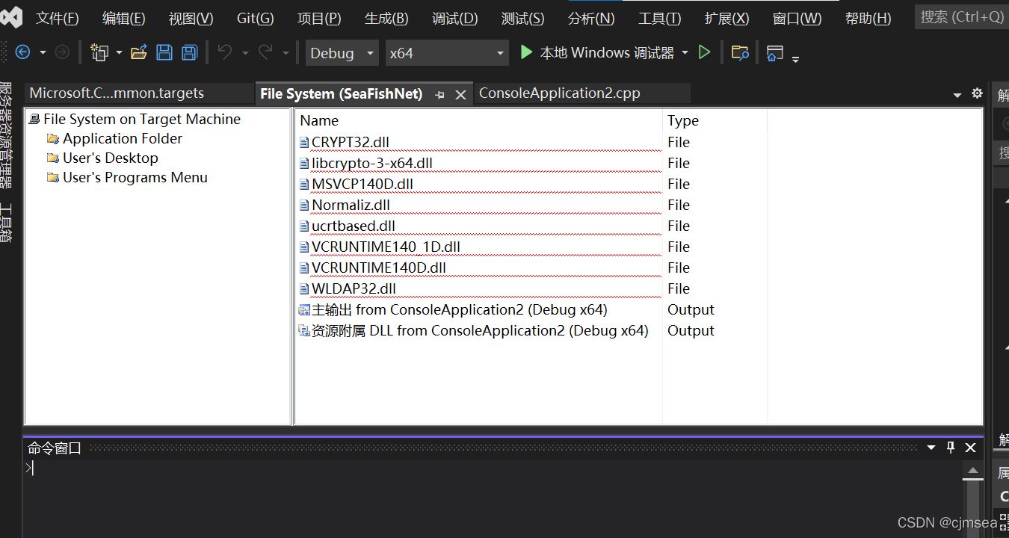
Task: Click the command window scrollbar up arrow
Action: tap(972, 471)
